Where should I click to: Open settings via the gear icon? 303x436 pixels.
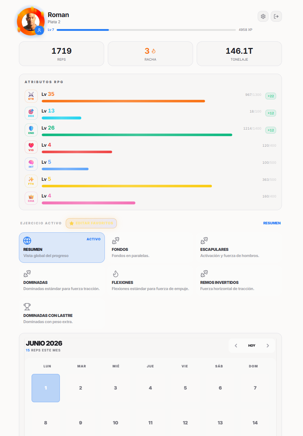point(263,16)
